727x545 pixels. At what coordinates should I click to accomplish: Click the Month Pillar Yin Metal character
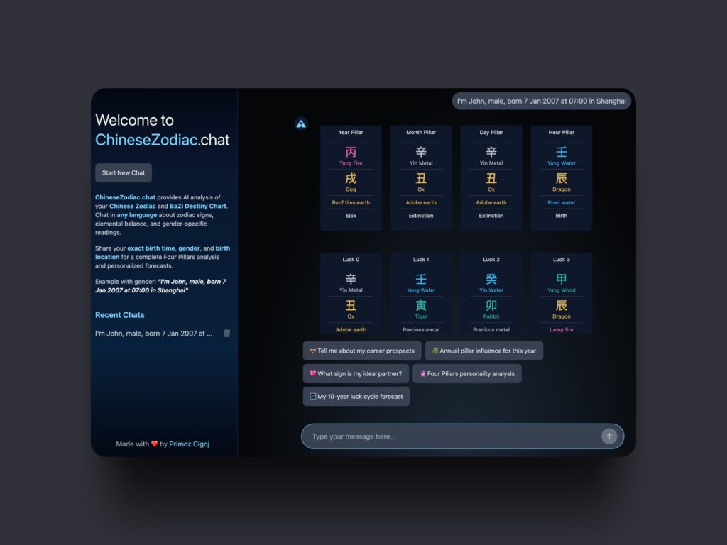pos(421,152)
